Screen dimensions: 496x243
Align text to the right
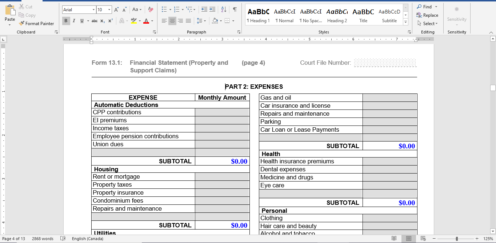180,21
